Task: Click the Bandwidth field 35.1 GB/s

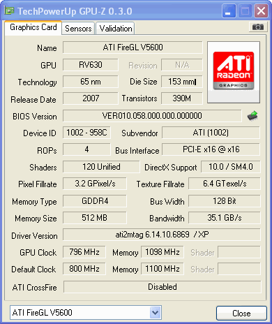Action: coord(225,218)
